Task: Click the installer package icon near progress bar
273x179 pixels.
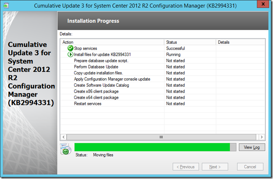Action: tap(66, 149)
